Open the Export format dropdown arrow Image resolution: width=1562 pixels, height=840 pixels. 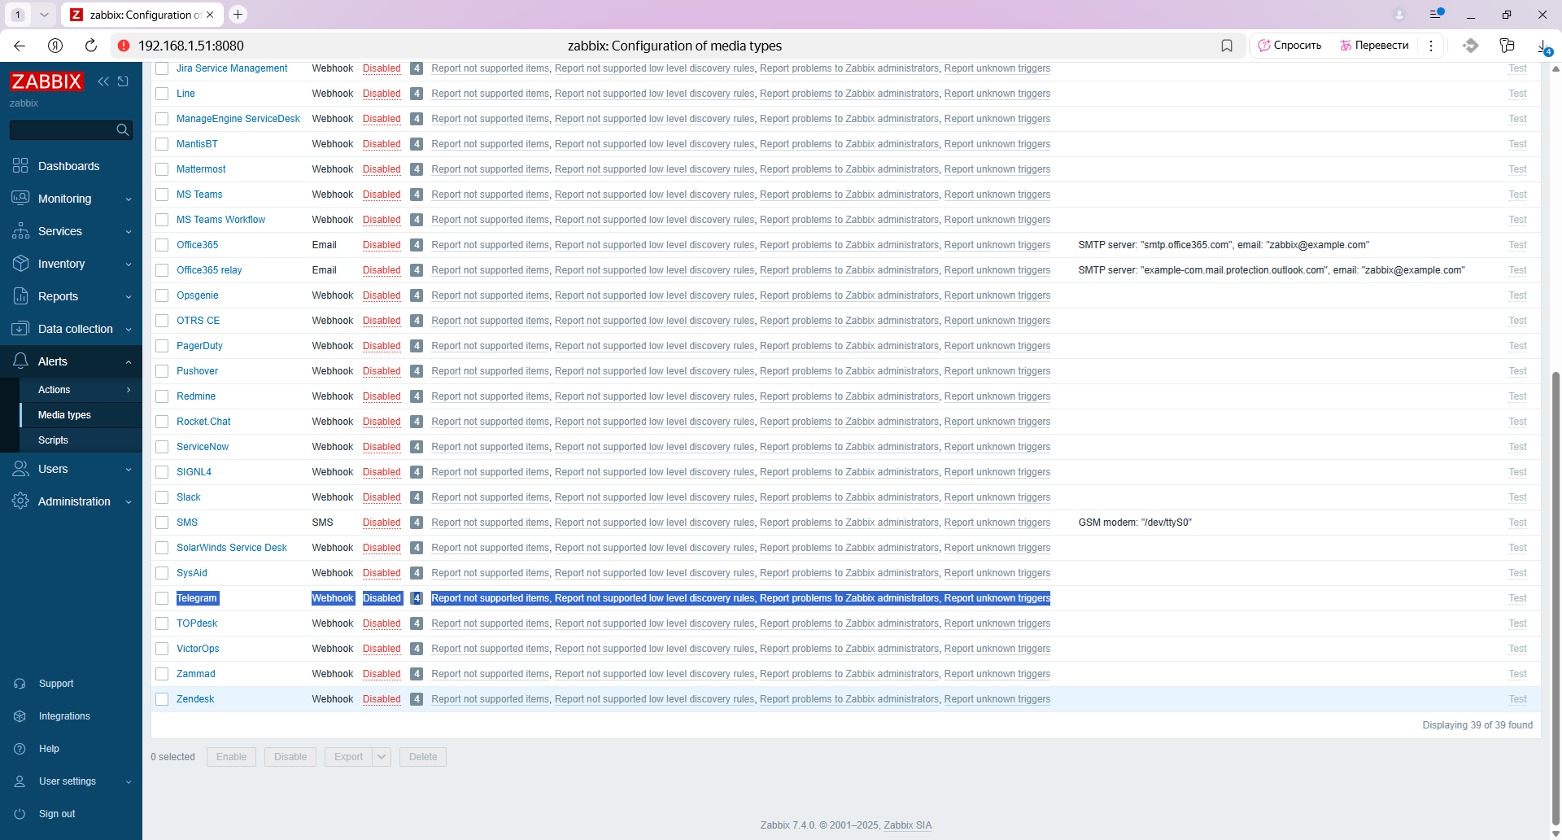click(382, 757)
